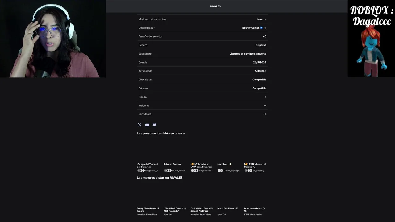Open Madurez del contenido arrow

click(x=265, y=19)
